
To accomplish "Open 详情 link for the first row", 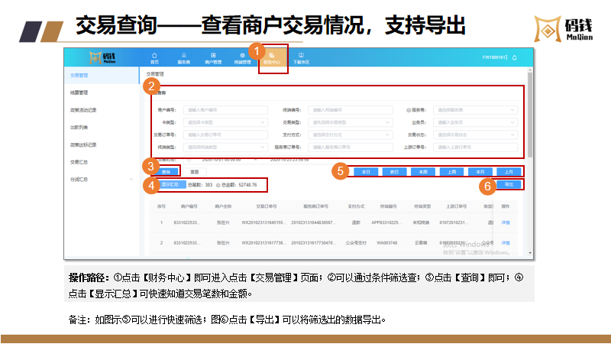I will pyautogui.click(x=505, y=222).
